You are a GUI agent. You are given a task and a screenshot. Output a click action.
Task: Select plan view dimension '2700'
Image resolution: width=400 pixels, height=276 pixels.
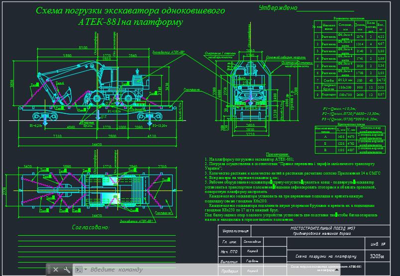point(162,166)
